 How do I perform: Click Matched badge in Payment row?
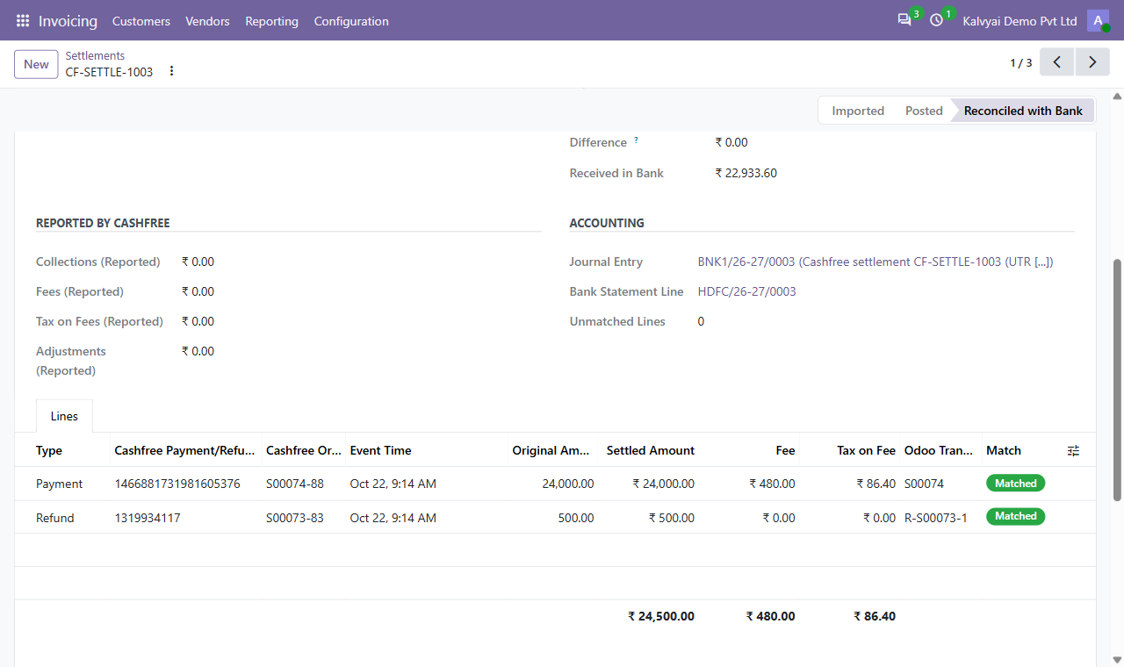[x=1016, y=484]
